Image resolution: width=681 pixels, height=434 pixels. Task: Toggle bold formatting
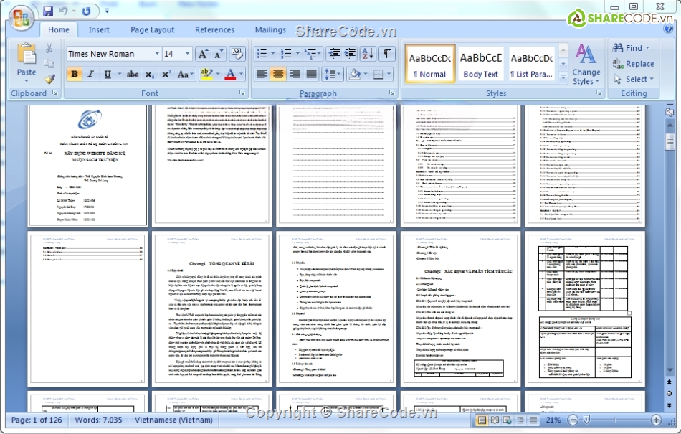pyautogui.click(x=75, y=74)
